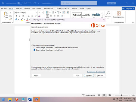This screenshot has height=102, width=136.
Task: Center the text alignment
Action: point(51,16)
